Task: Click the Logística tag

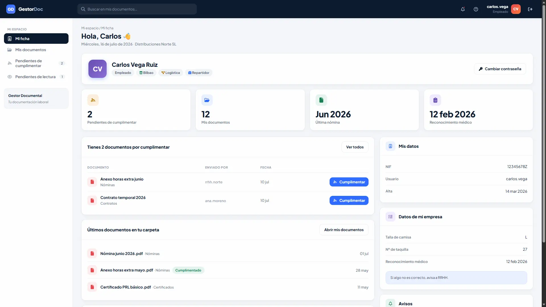Action: [x=171, y=73]
